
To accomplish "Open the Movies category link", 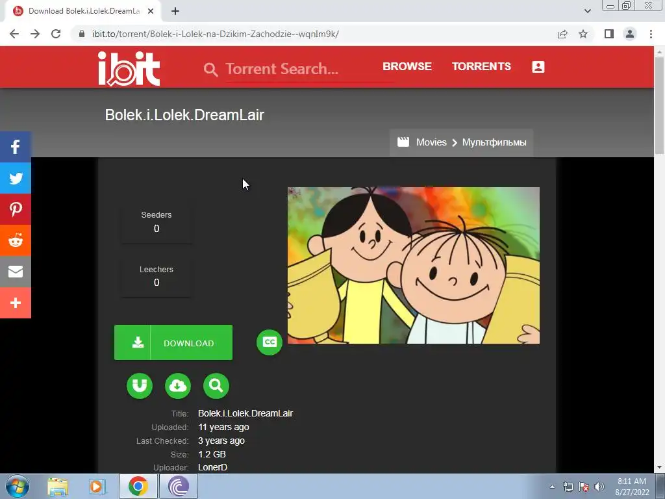I will click(x=431, y=142).
